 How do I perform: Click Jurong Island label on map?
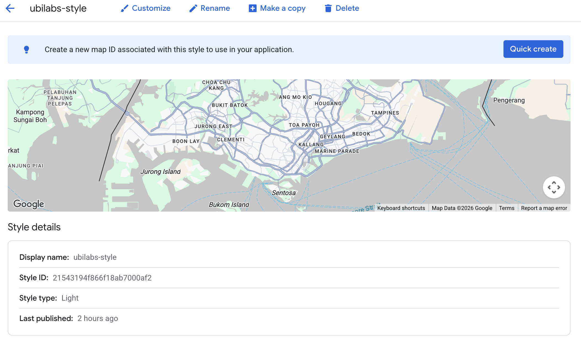160,172
